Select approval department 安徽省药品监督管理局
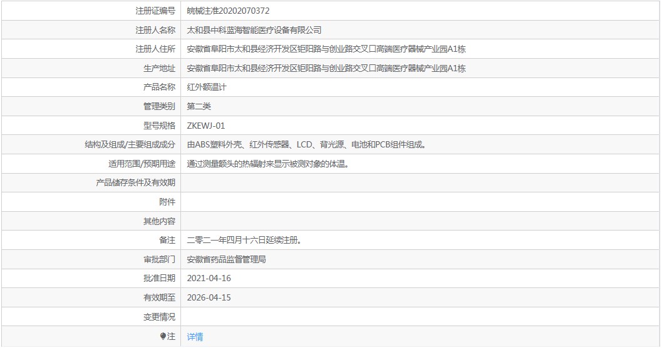 click(x=226, y=259)
